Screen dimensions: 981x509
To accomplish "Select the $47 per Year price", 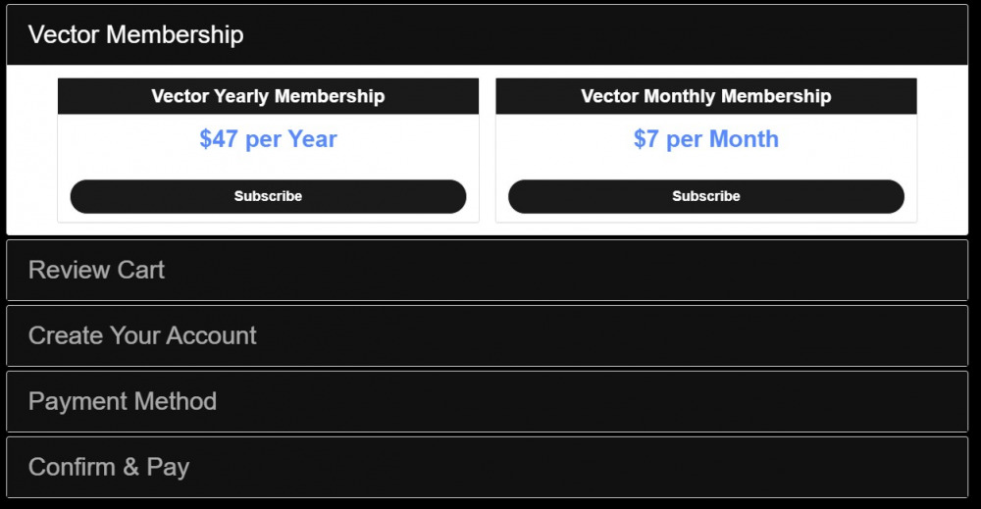I will (x=268, y=139).
